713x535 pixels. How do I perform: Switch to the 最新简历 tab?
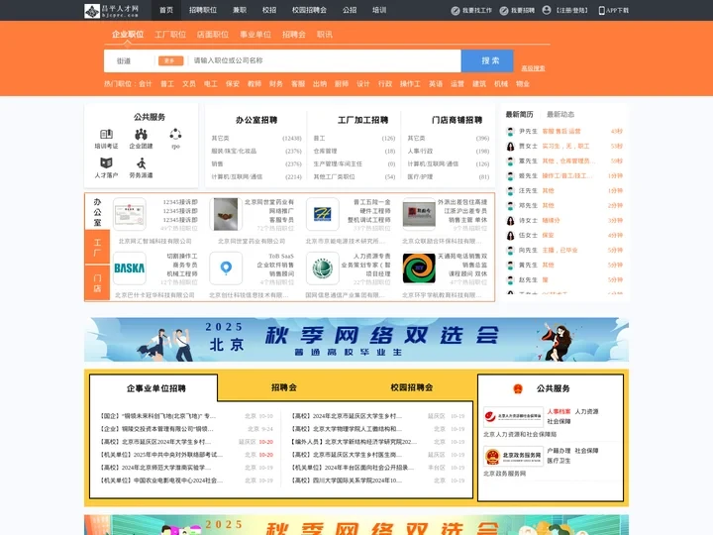click(x=519, y=114)
